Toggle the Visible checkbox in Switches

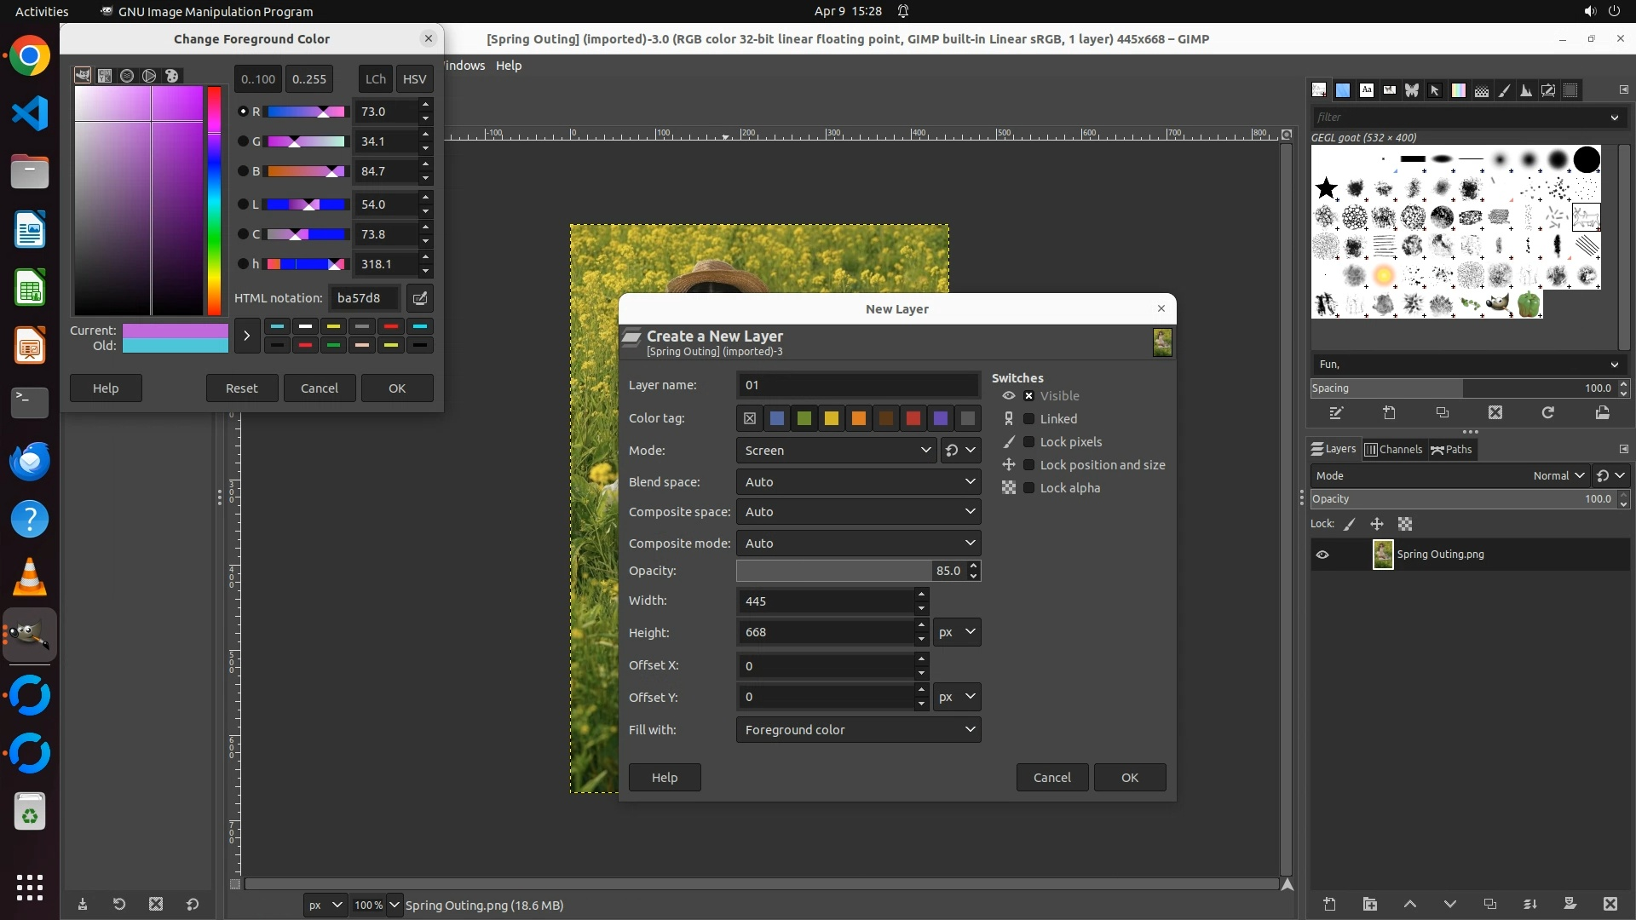tap(1028, 396)
